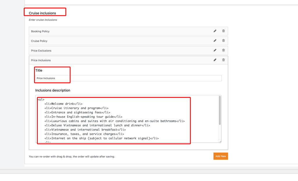Focus the Title field containing Price Inclusions
The image size is (298, 181).
pyautogui.click(x=128, y=78)
